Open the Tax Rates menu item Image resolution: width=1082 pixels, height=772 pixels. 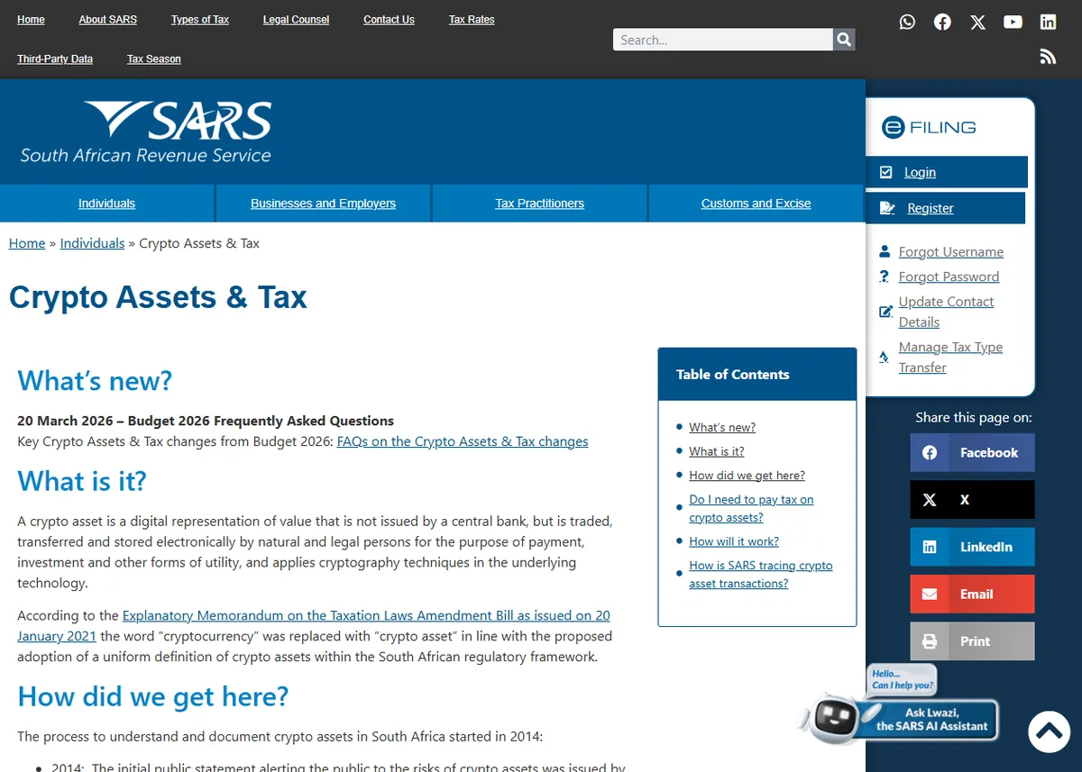[472, 20]
